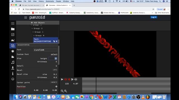The image size is (179, 100).
Task: Open a new browser tab
Action: 74,5
